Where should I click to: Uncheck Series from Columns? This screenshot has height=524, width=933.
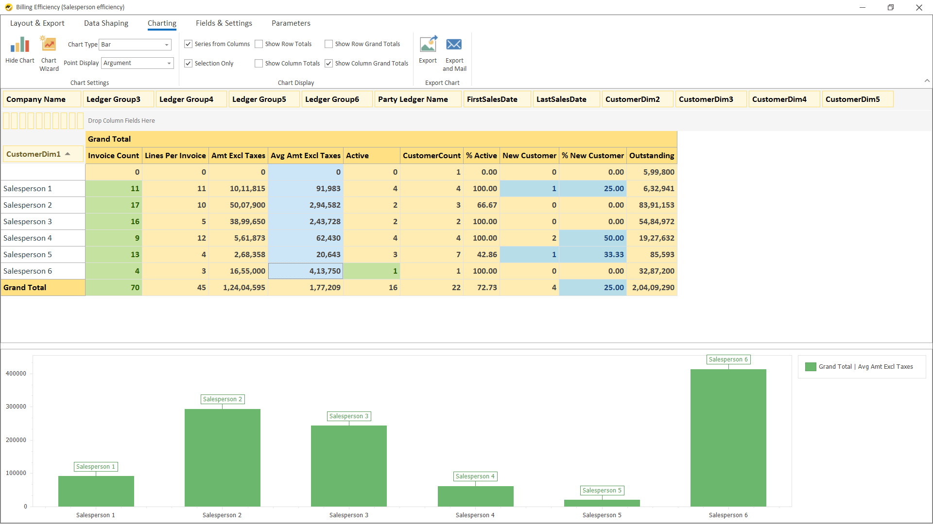click(x=188, y=44)
